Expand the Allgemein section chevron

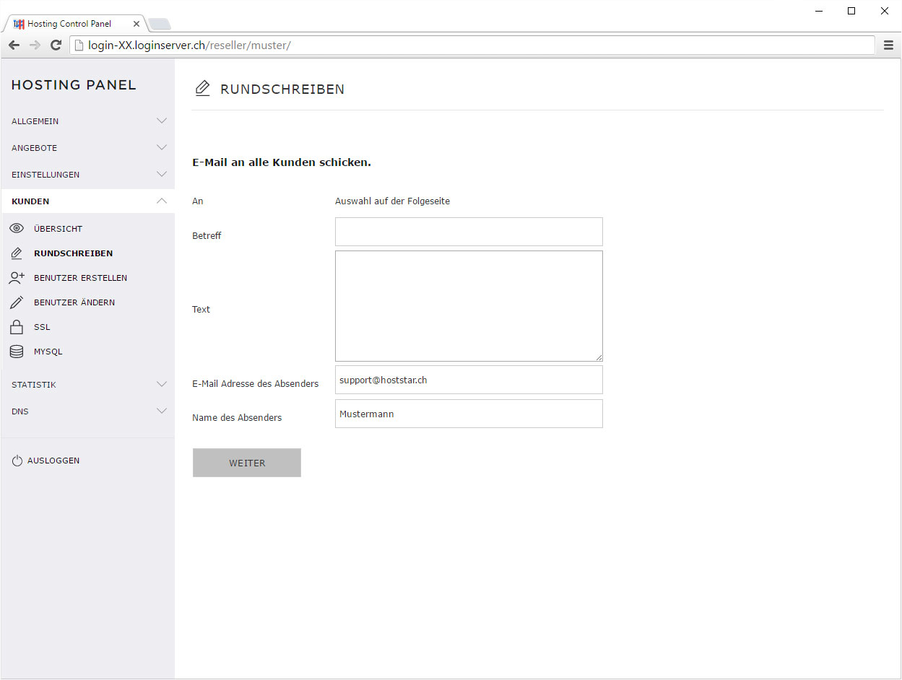click(x=162, y=121)
